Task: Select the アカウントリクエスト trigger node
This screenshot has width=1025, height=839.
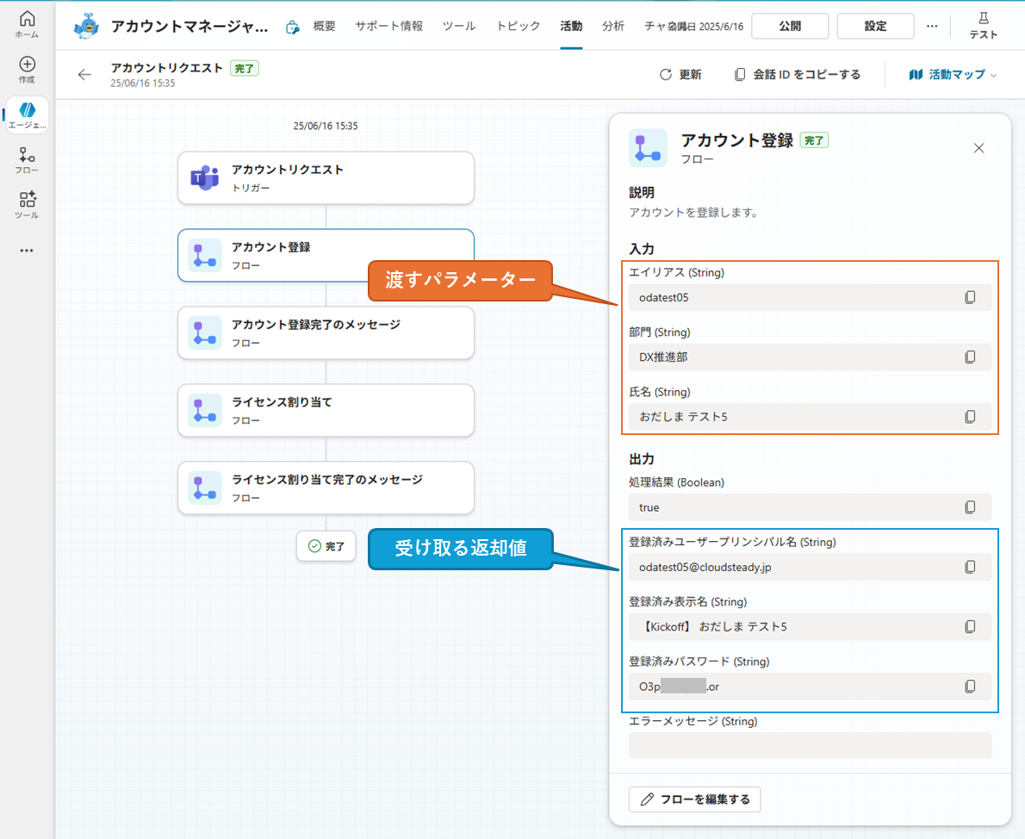Action: coord(326,177)
